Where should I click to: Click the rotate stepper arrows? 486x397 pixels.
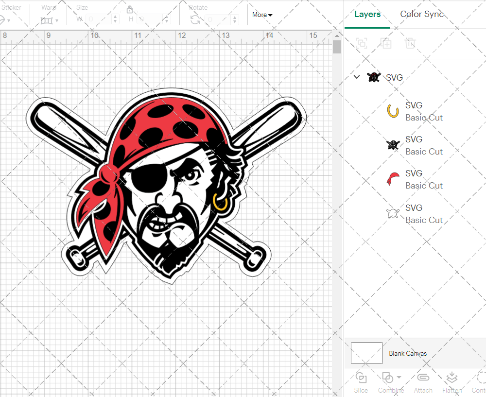[235, 19]
